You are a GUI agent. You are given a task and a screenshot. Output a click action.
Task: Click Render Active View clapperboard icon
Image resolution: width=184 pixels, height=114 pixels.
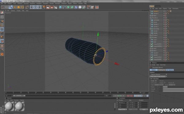[x=48, y=7]
